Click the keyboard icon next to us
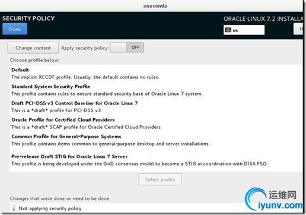 [228, 30]
